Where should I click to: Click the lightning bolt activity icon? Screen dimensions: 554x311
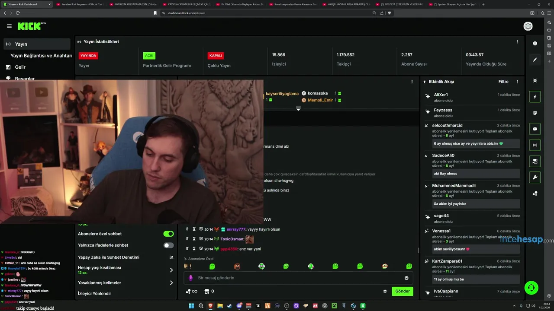(x=535, y=97)
